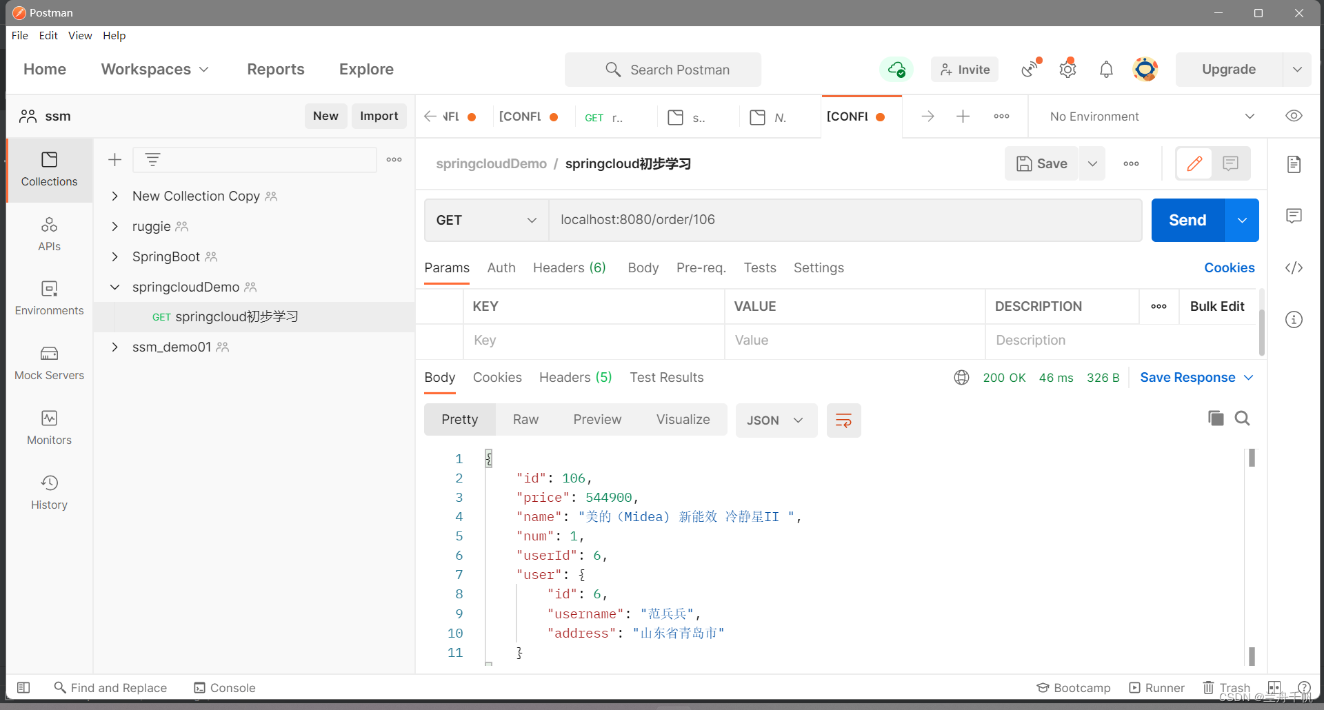Select the Visualize response view
1324x710 pixels.
pyautogui.click(x=683, y=420)
